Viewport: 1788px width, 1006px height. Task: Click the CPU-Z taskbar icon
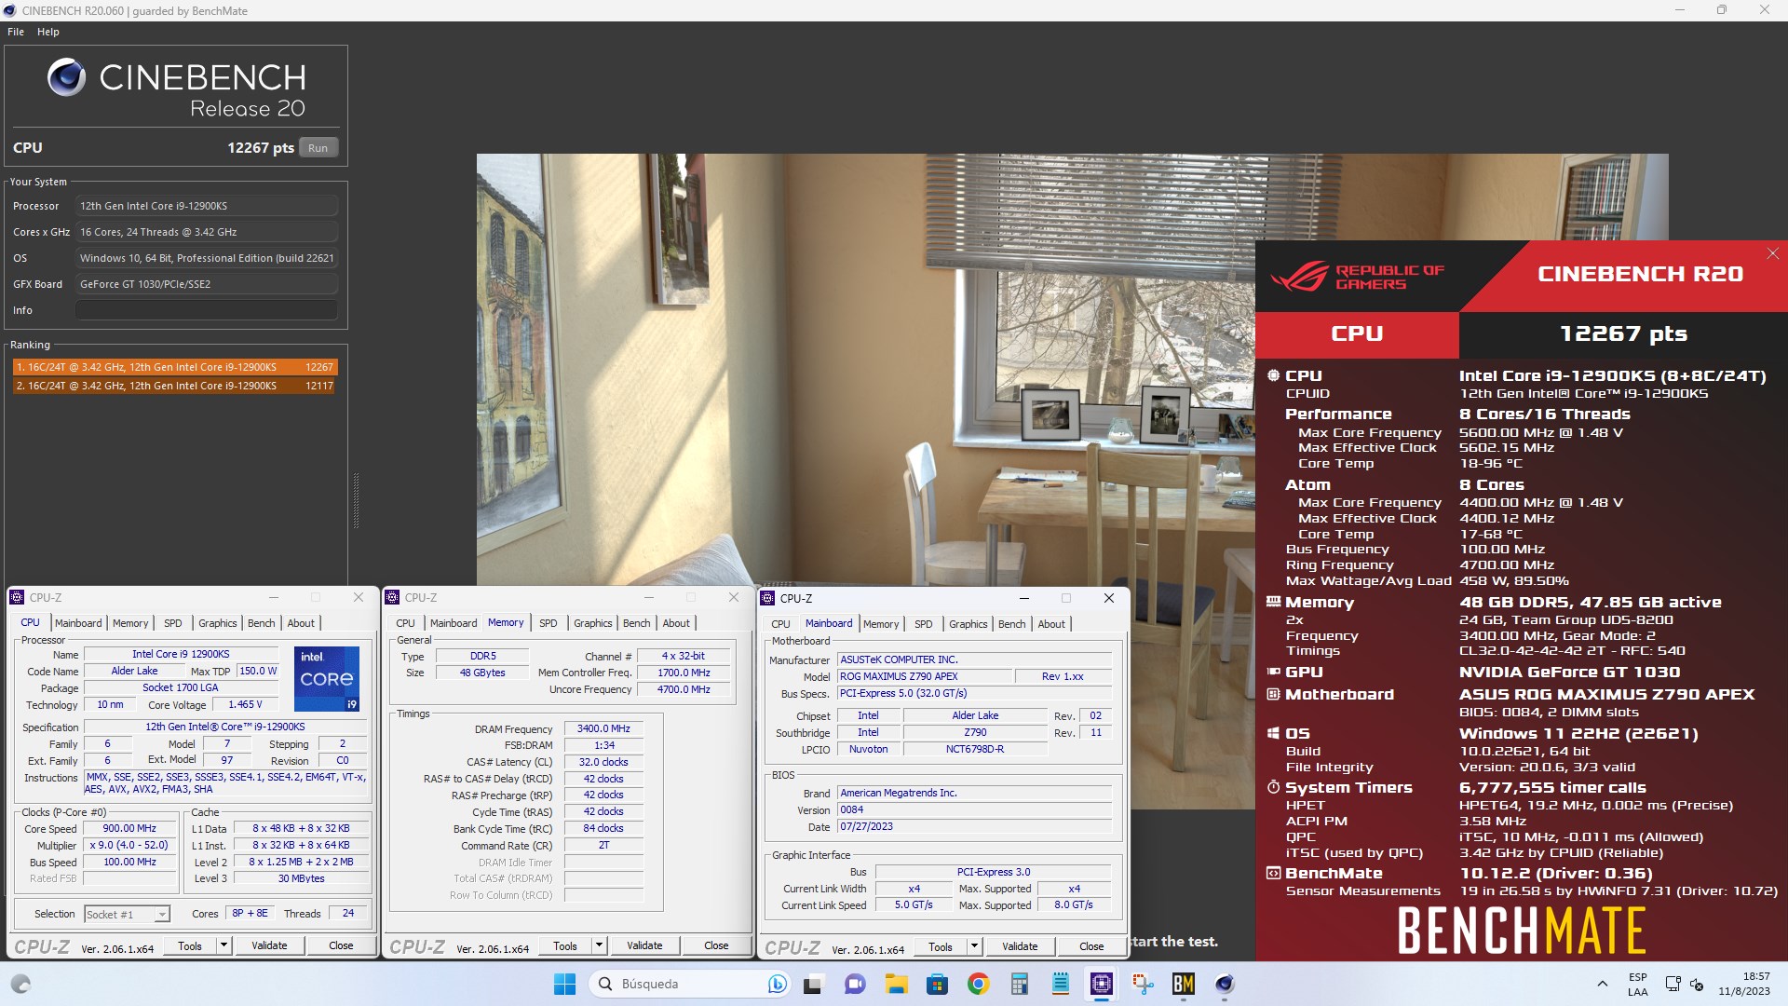[x=1101, y=984]
